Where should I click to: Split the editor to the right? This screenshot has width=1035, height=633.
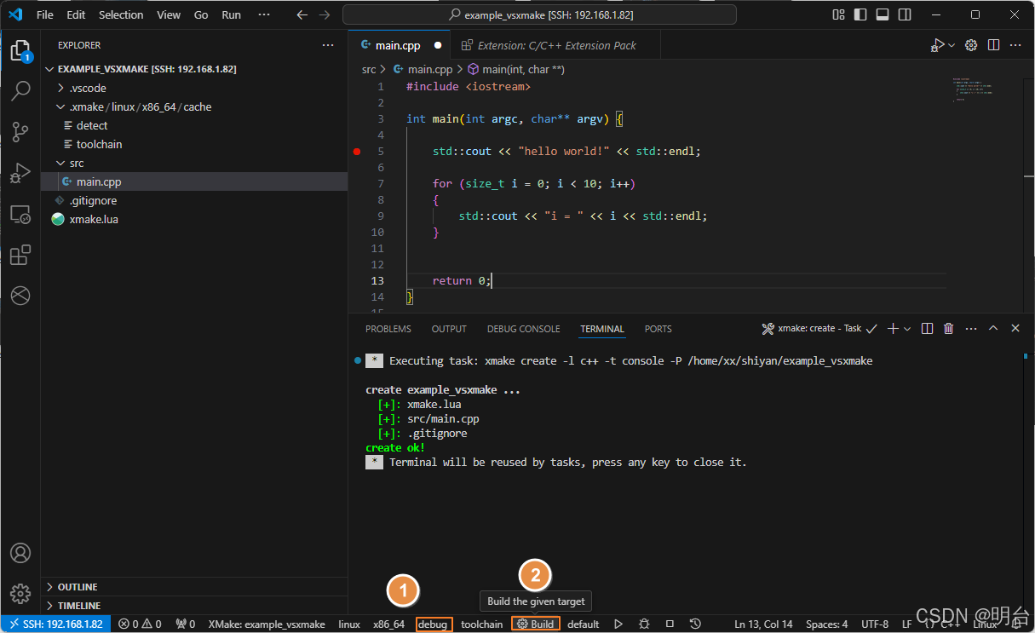click(x=993, y=45)
